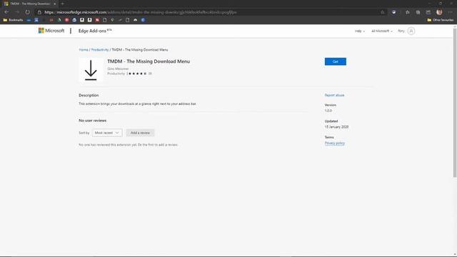Reload the page with the refresh icon
This screenshot has height=257, width=457.
click(x=27, y=12)
